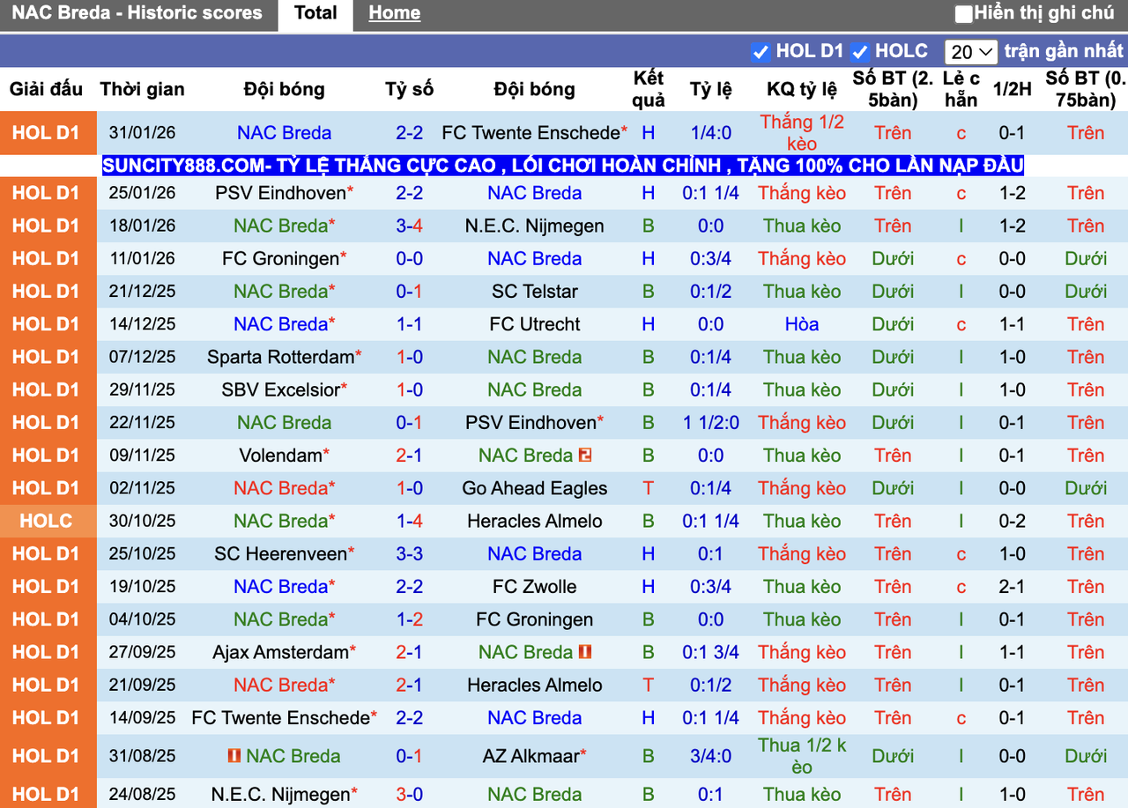Open SBV Excelsior team link
1128x808 pixels.
tap(279, 389)
